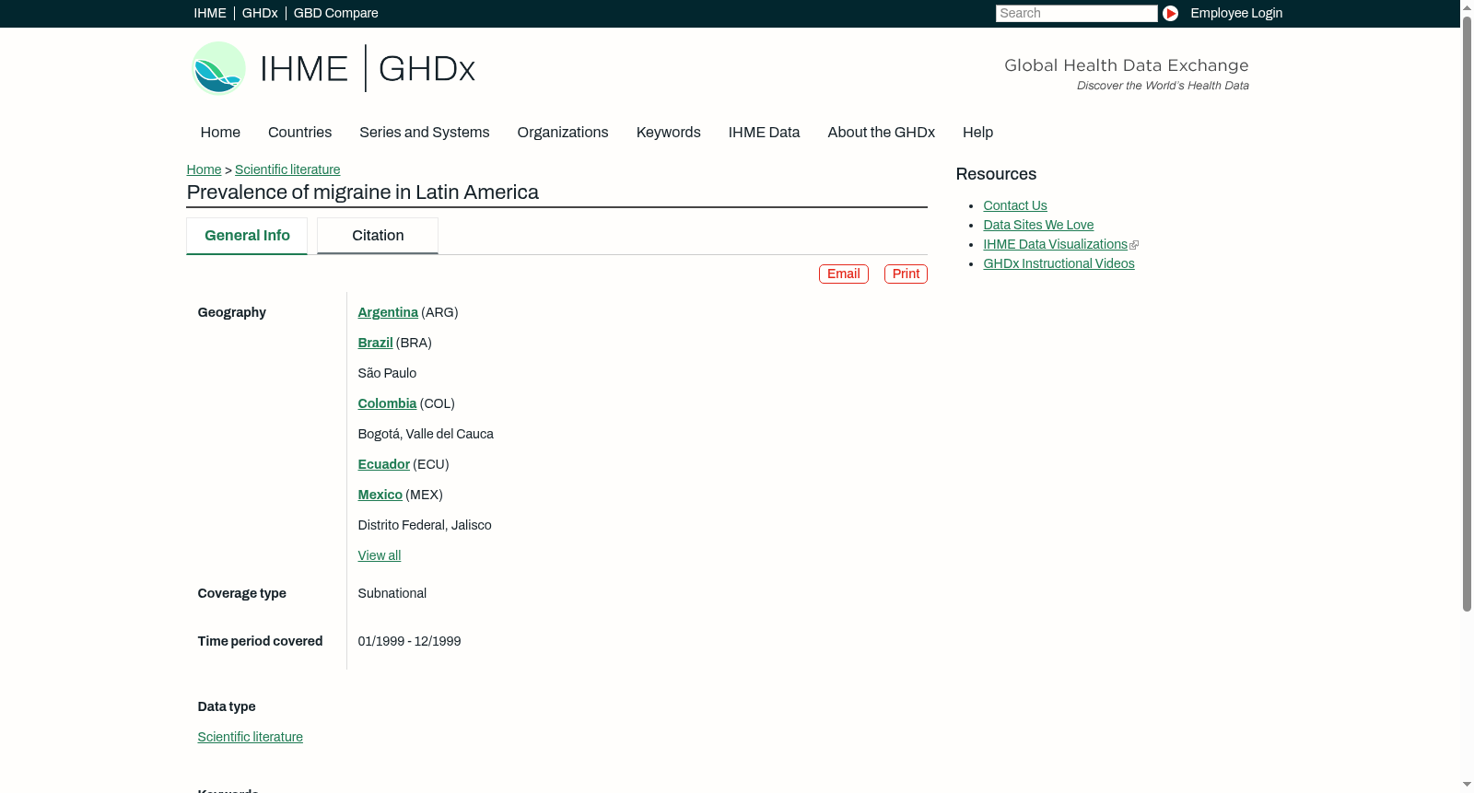Open IHME Data Visualizations link
The height and width of the screenshot is (793, 1474).
1055,244
